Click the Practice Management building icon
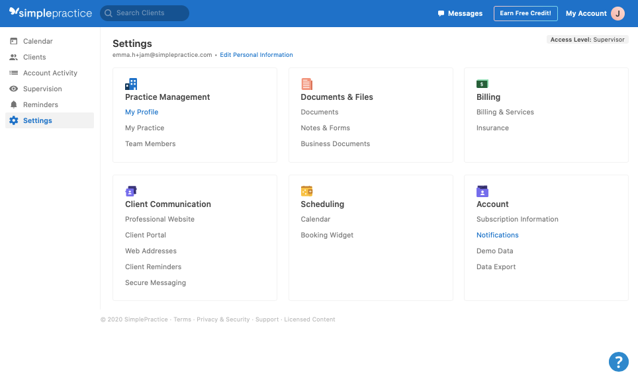The height and width of the screenshot is (379, 638). (131, 84)
